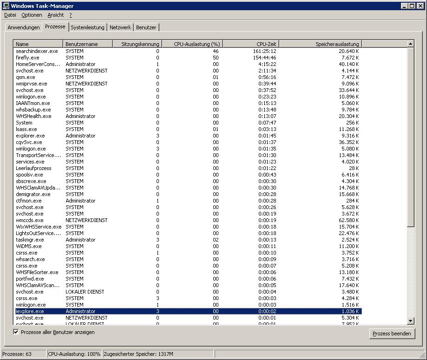Select the lsass.exe process

coord(189,129)
